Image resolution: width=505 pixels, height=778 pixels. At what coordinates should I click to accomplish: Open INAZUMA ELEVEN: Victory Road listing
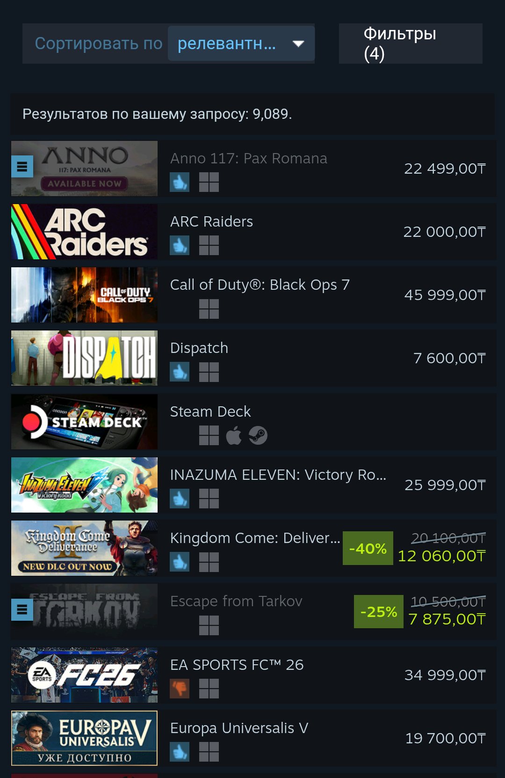278,475
